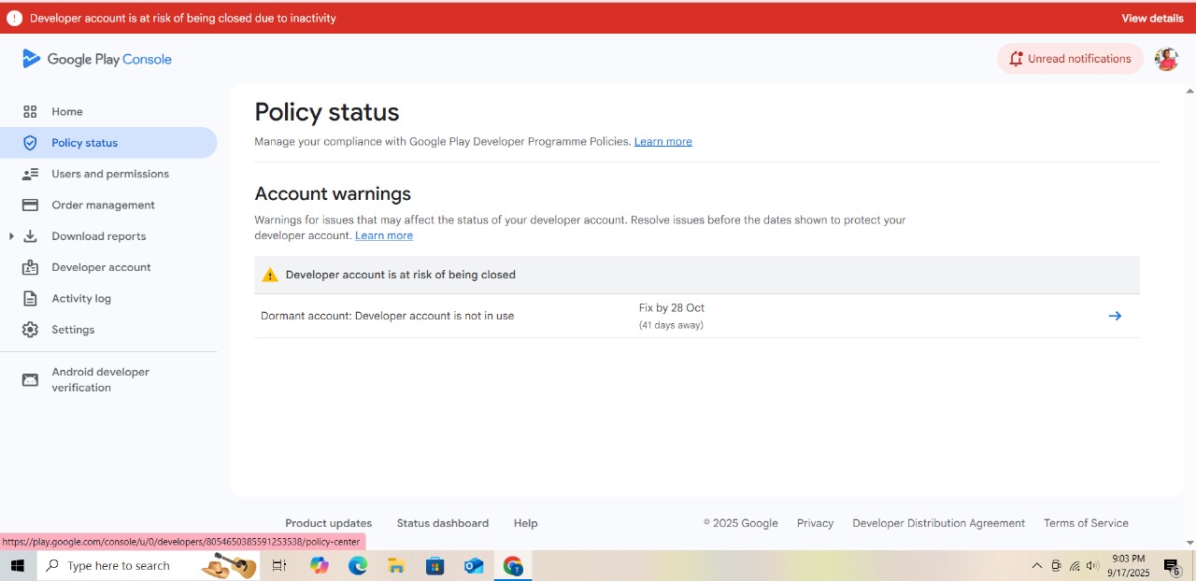Click the Policy status shield icon

click(x=30, y=143)
